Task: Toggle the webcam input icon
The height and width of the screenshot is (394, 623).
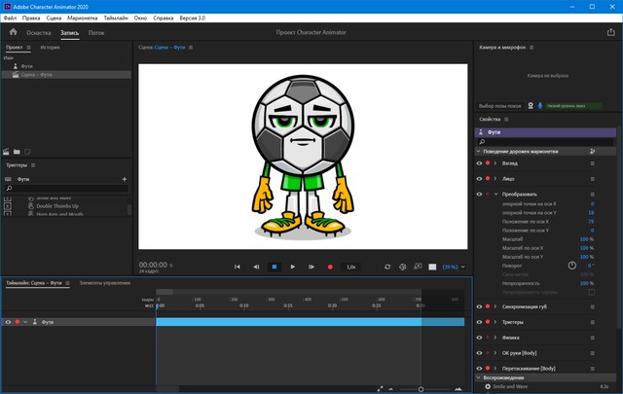Action: 531,106
